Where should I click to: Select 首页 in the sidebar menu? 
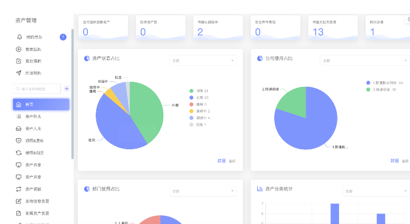click(x=41, y=104)
